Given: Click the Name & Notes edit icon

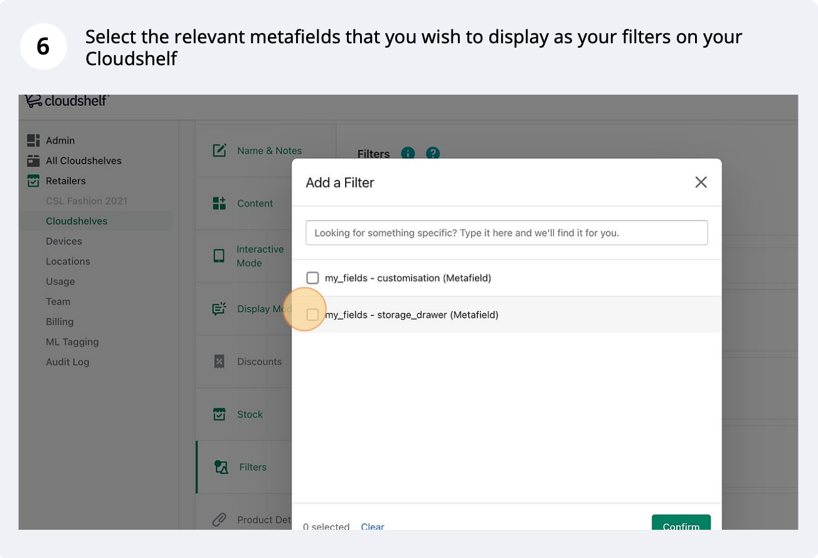Looking at the screenshot, I should pyautogui.click(x=219, y=150).
